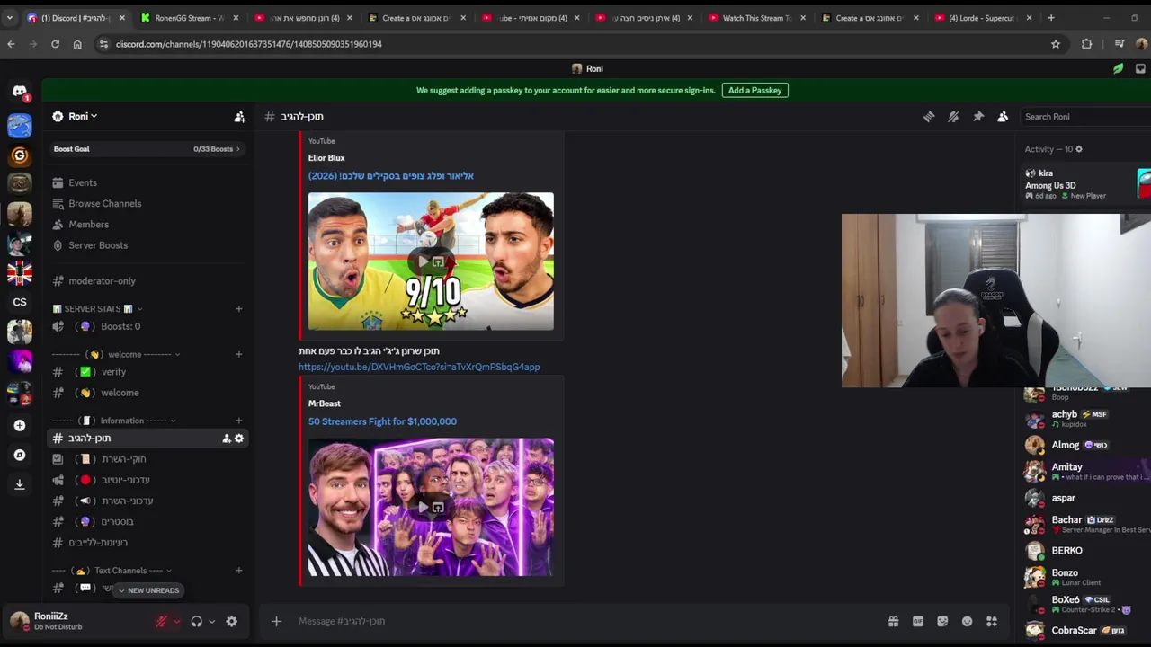Image resolution: width=1151 pixels, height=647 pixels.
Task: Open Elior Blux video title link
Action: coord(390,176)
